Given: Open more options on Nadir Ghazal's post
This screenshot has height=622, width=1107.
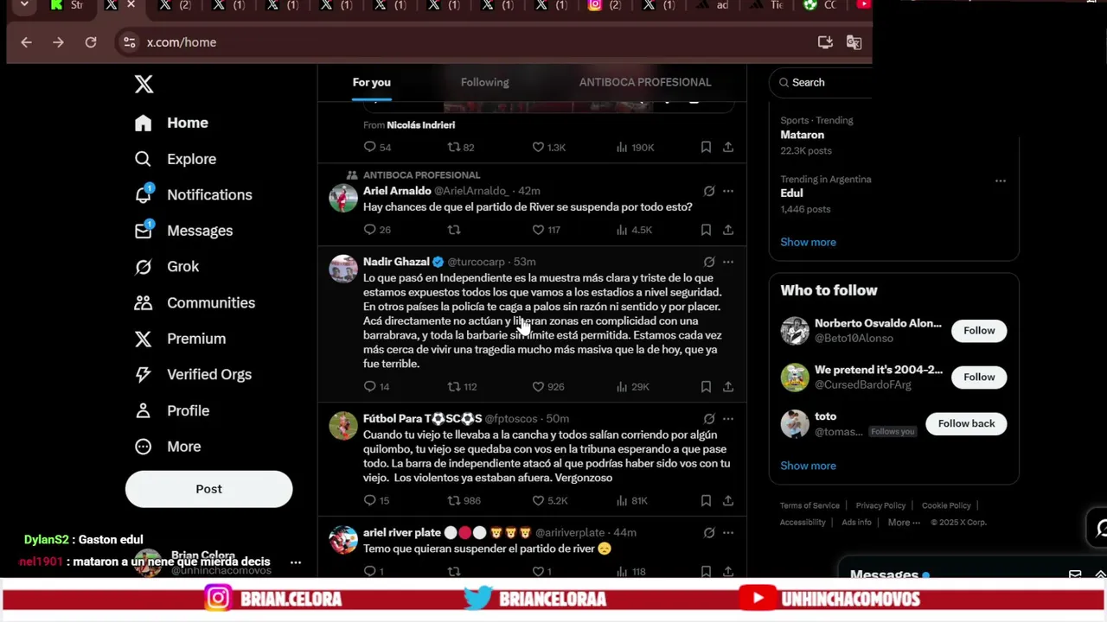Looking at the screenshot, I should (728, 262).
